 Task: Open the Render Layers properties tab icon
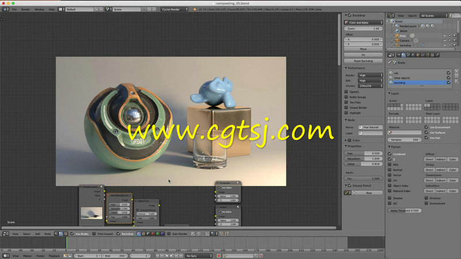403,55
